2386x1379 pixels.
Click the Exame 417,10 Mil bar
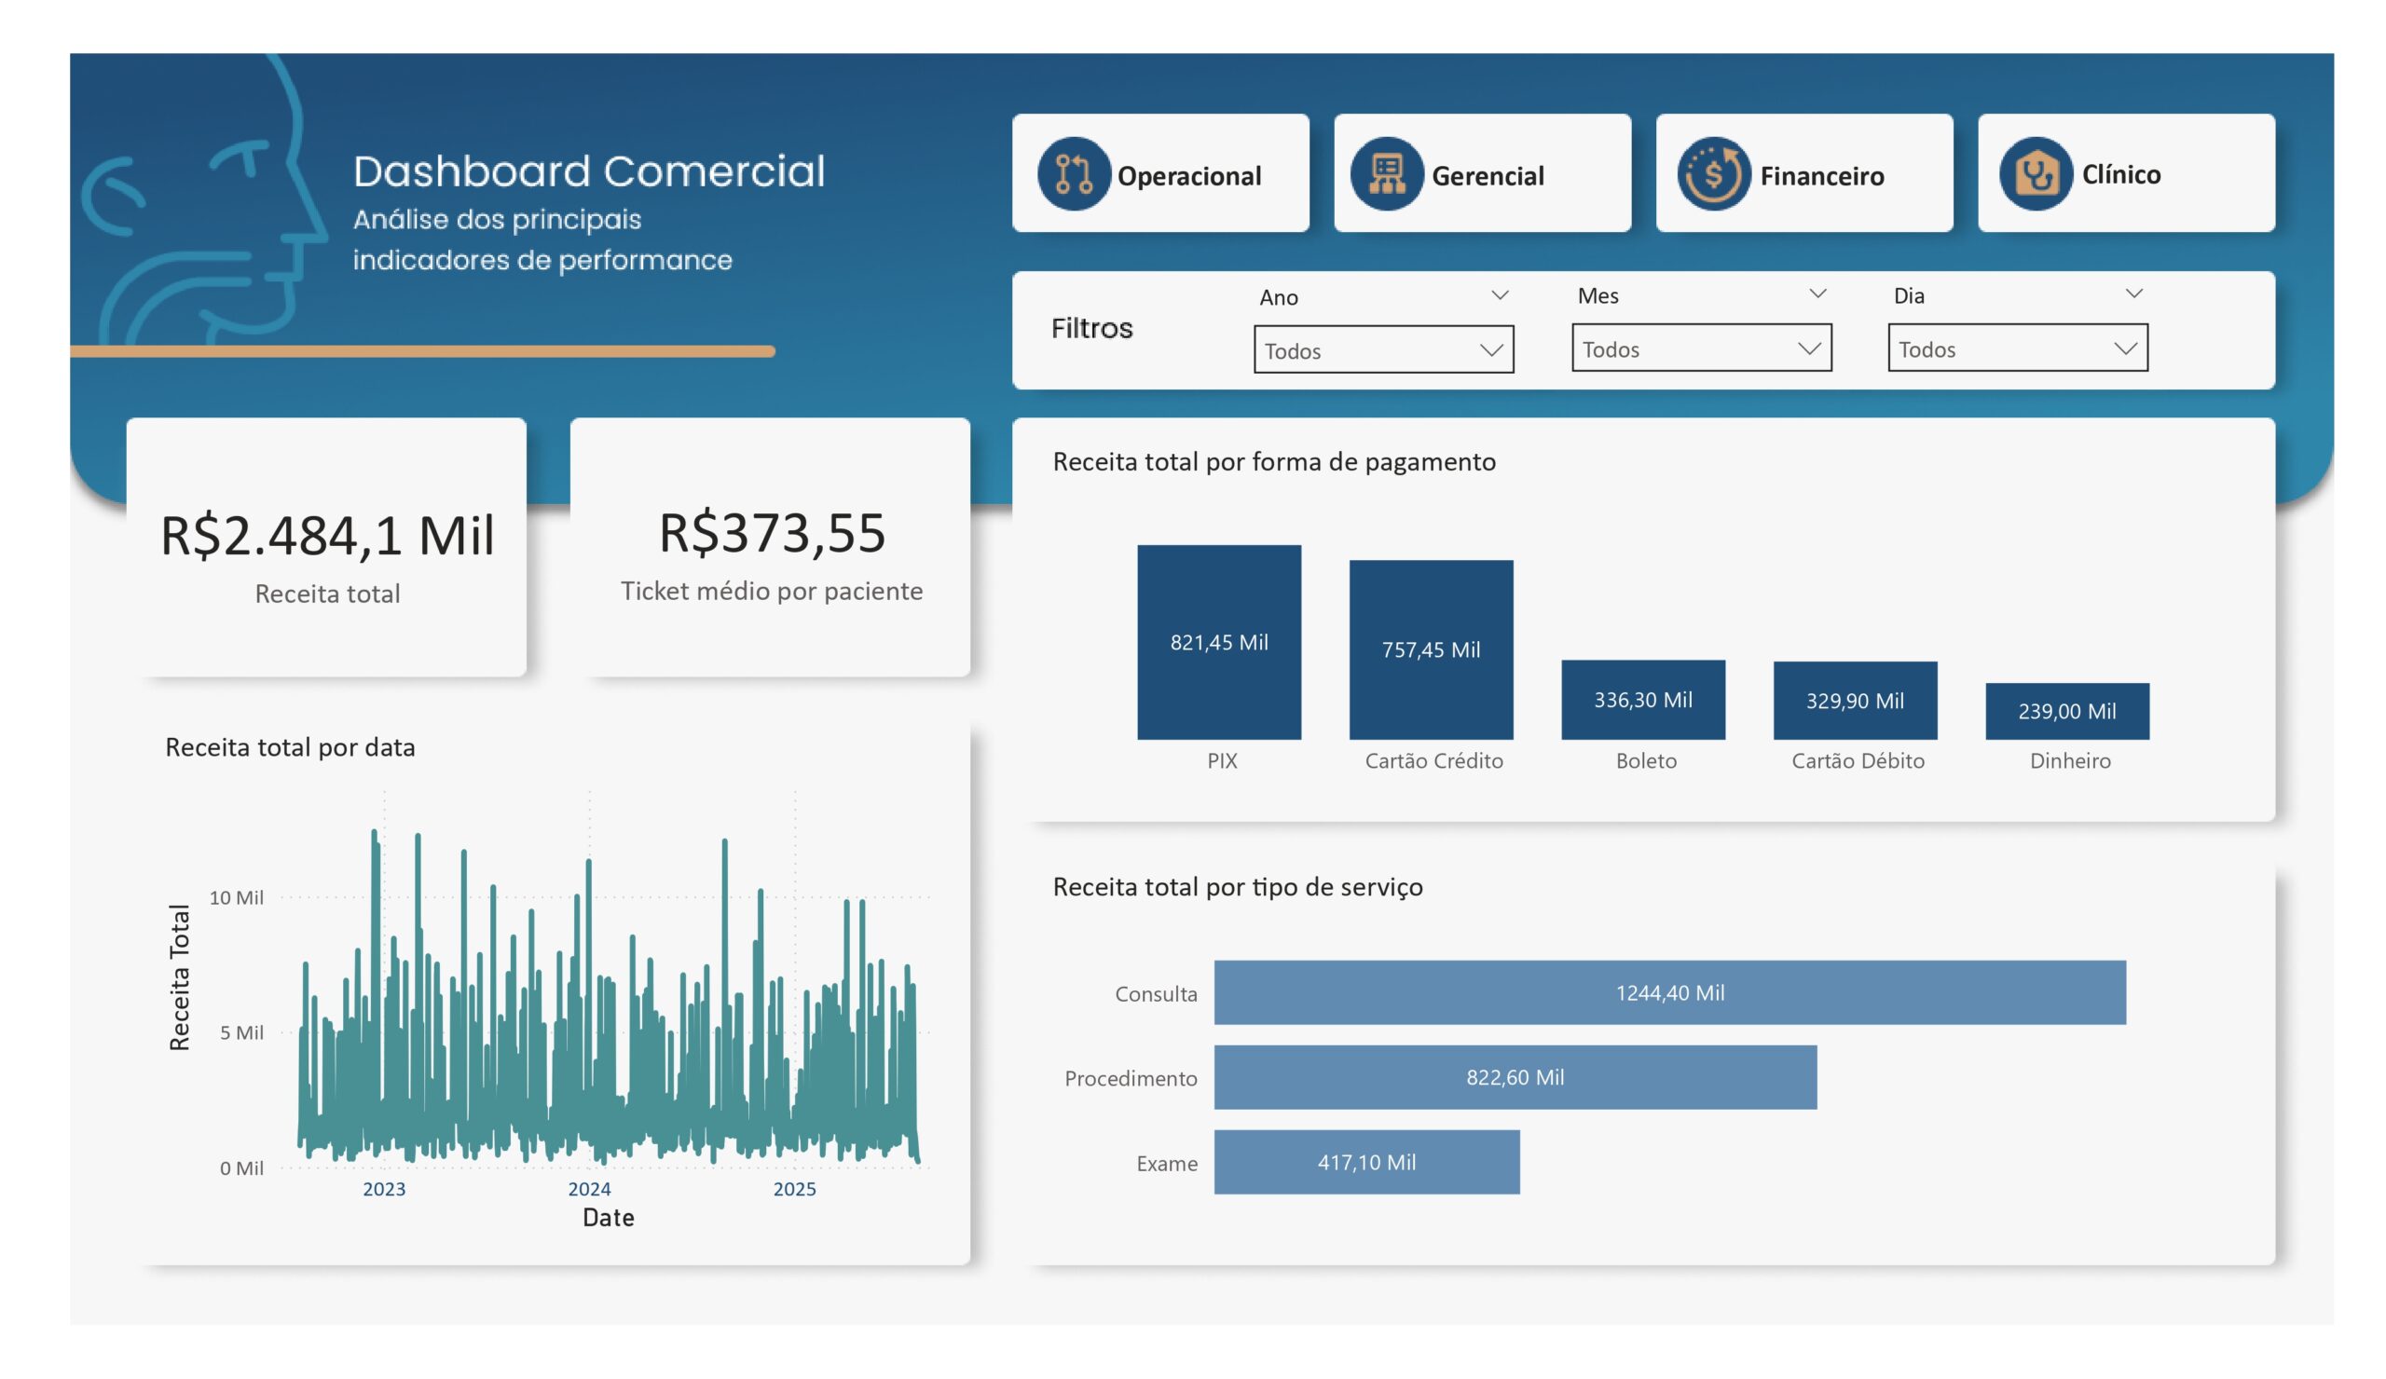click(1366, 1161)
